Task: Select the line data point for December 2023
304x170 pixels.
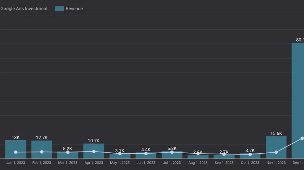Action: tap(302, 138)
